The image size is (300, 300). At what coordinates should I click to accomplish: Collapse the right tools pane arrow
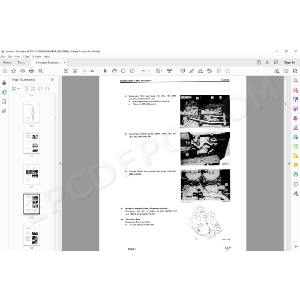pos(289,164)
